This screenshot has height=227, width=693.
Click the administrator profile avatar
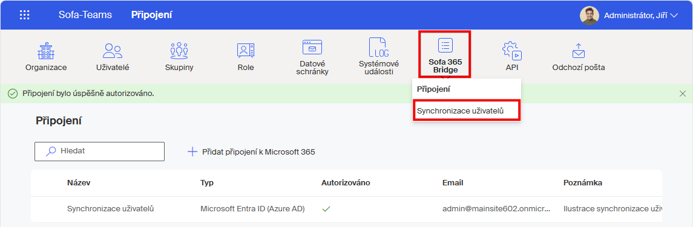pyautogui.click(x=589, y=16)
